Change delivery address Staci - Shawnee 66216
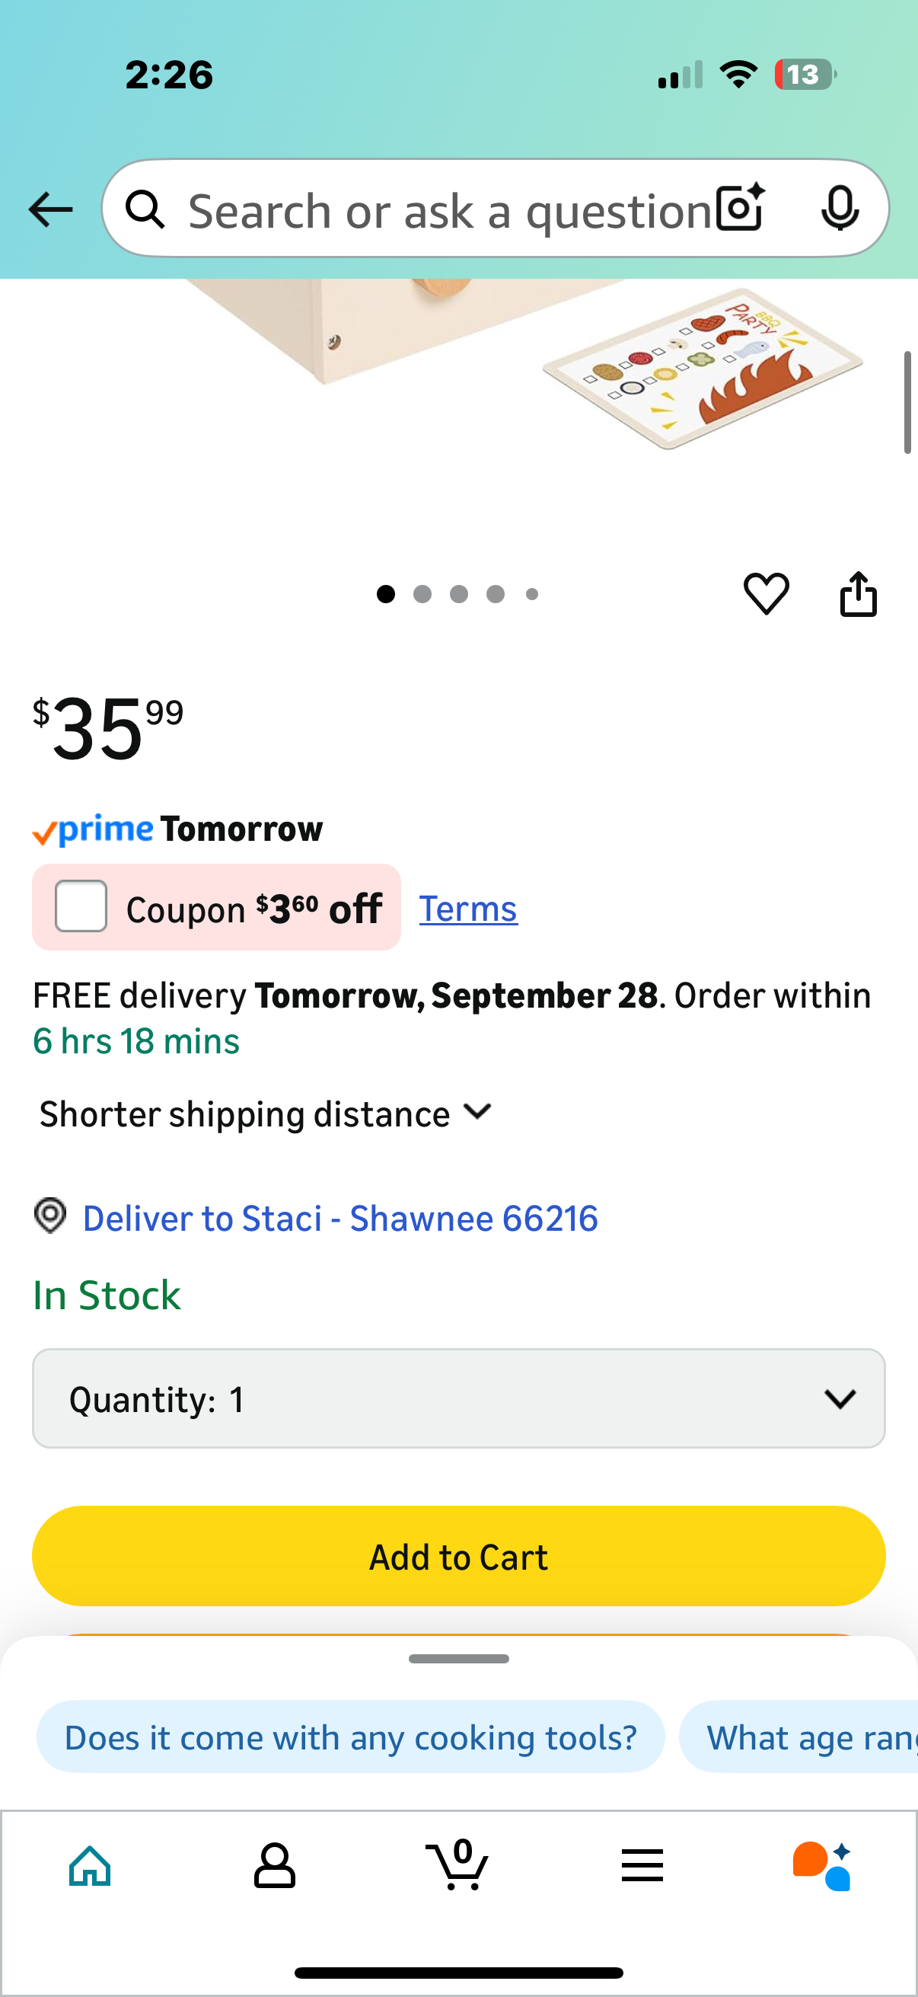This screenshot has height=1997, width=918. (x=340, y=1219)
